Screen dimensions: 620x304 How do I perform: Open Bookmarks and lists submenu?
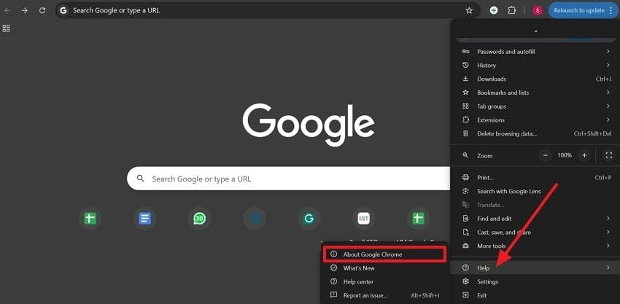point(535,93)
